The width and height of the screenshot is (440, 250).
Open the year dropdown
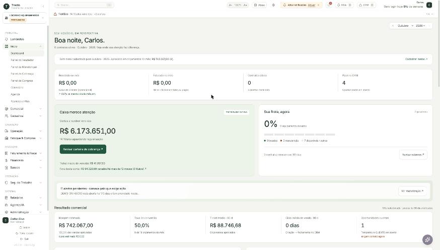point(420,26)
